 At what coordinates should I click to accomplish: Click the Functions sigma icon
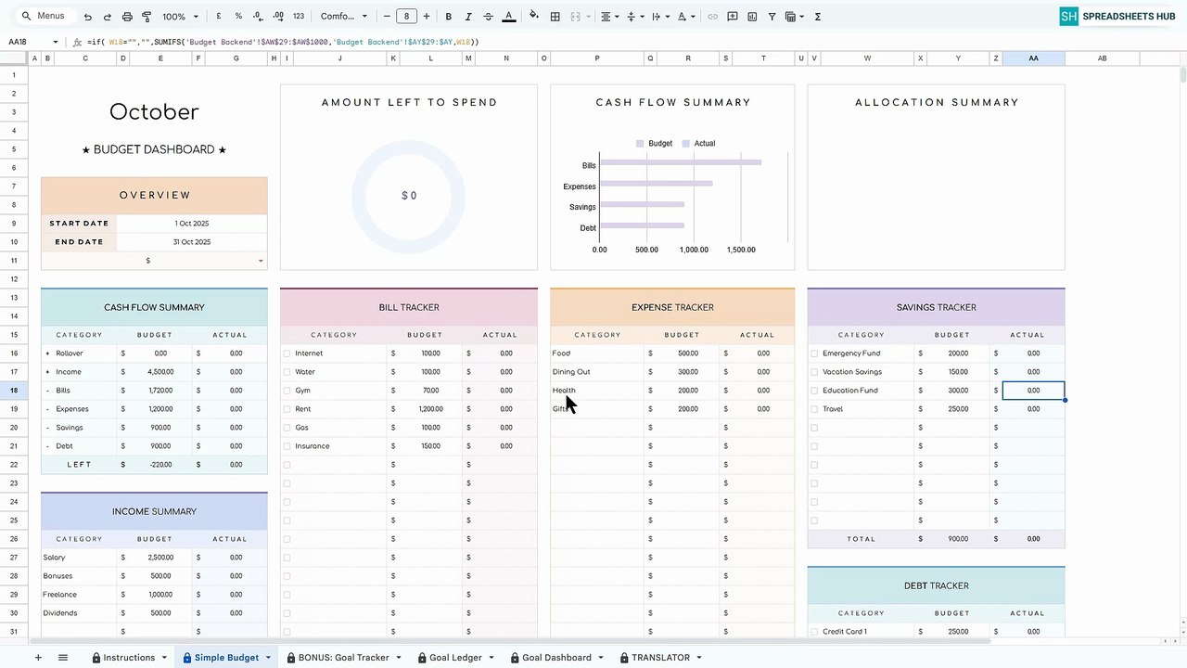pyautogui.click(x=818, y=17)
